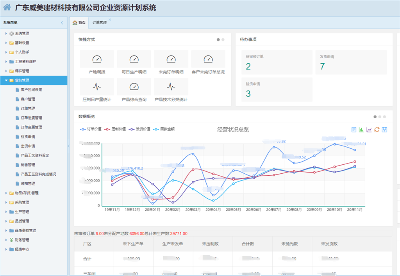The height and width of the screenshot is (276, 400).
Task: Collapse the 系统菜单 sidebar with its chevron
Action: (62, 23)
